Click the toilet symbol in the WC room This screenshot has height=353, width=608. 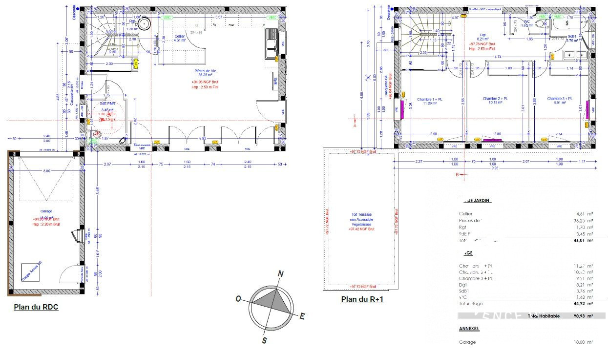pos(540,23)
